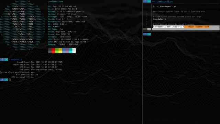Click the dark gray block in neofetch palette

[50, 51]
